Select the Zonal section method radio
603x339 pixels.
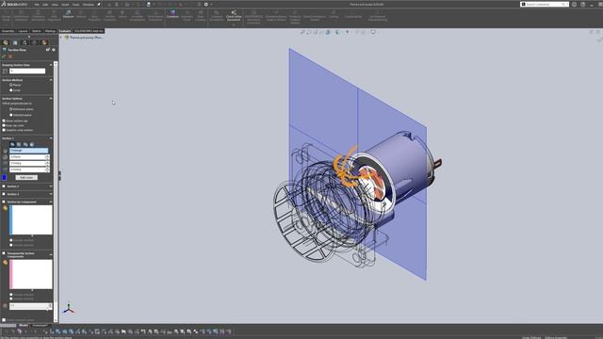(x=11, y=90)
